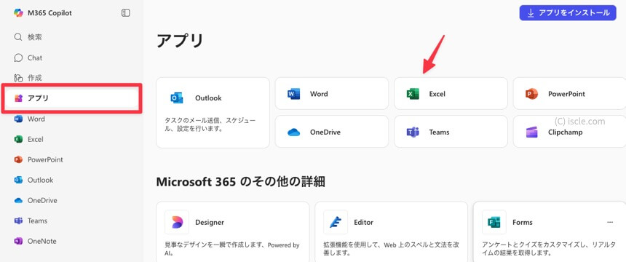Image resolution: width=626 pixels, height=262 pixels.
Task: Click the search magnifier icon in sidebar
Action: point(18,37)
